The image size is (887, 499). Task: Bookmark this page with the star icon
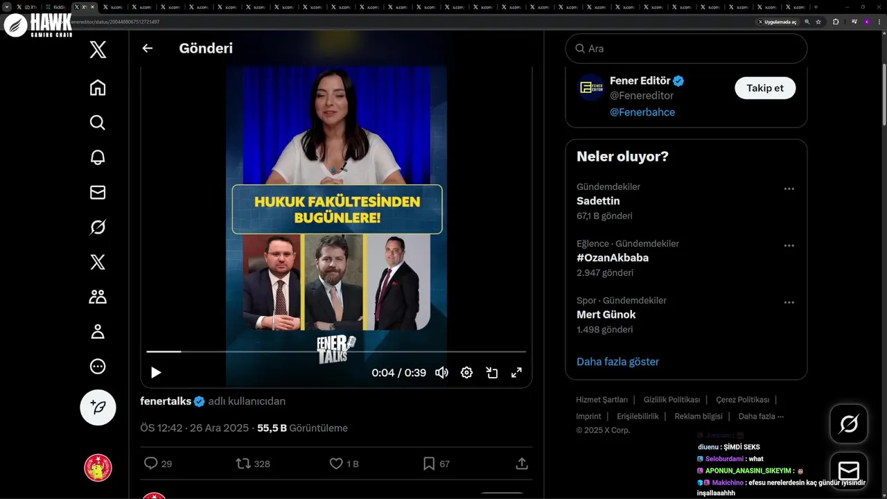tap(818, 22)
